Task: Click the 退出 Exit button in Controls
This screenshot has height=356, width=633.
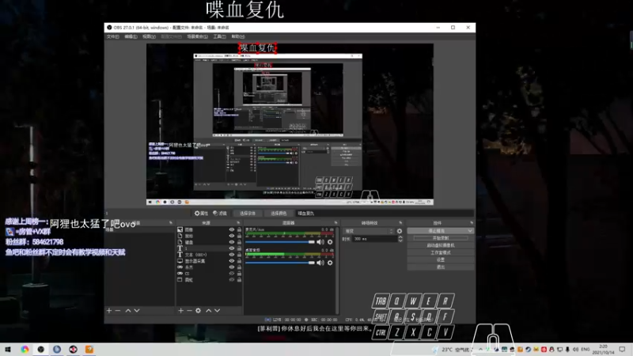Action: pyautogui.click(x=441, y=267)
